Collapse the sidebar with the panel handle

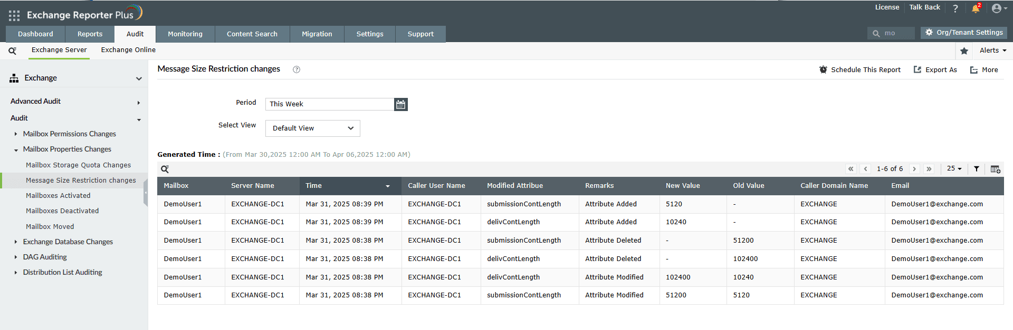pyautogui.click(x=146, y=194)
